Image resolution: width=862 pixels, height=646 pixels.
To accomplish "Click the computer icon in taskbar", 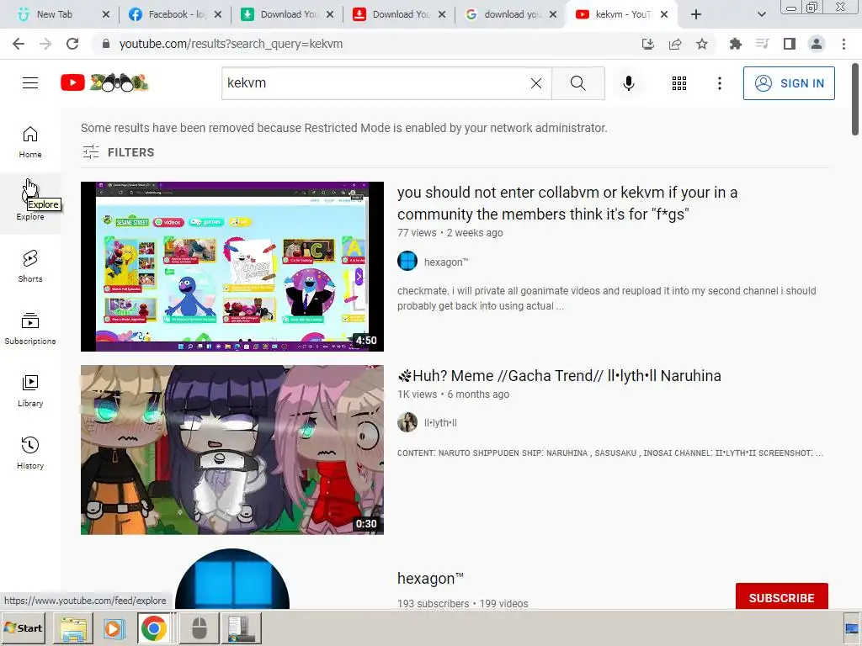I will point(241,627).
